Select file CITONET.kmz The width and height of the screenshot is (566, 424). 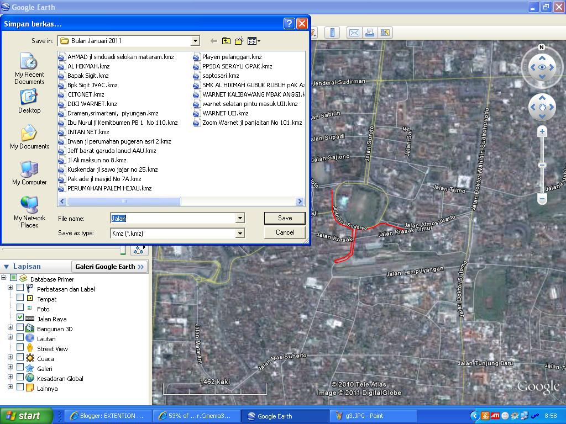pos(82,94)
